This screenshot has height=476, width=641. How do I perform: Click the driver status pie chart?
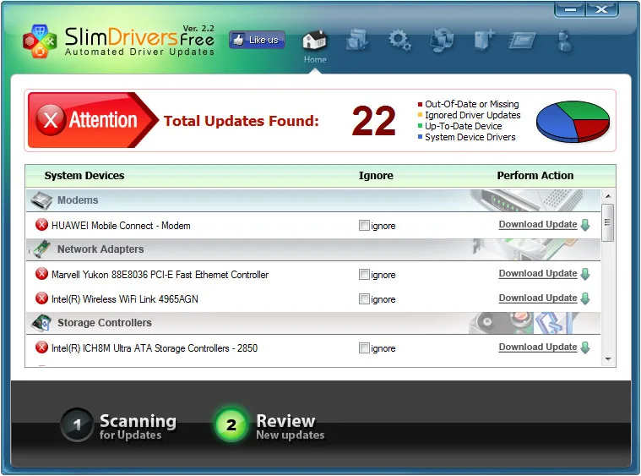573,122
